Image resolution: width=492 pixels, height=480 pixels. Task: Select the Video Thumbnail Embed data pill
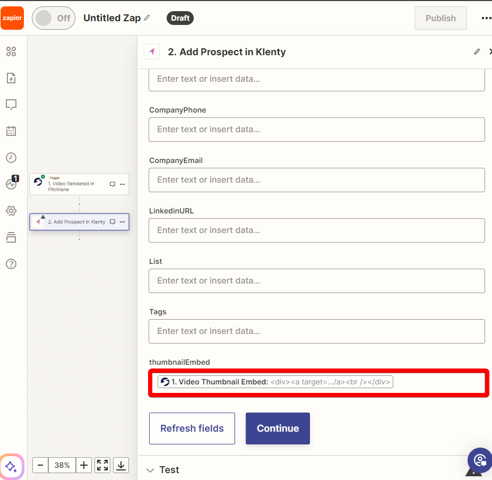pos(275,382)
